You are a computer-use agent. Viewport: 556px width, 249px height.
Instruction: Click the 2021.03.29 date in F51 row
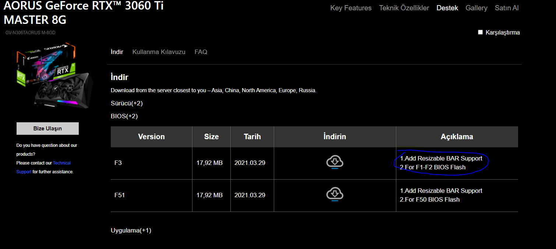pyautogui.click(x=250, y=195)
